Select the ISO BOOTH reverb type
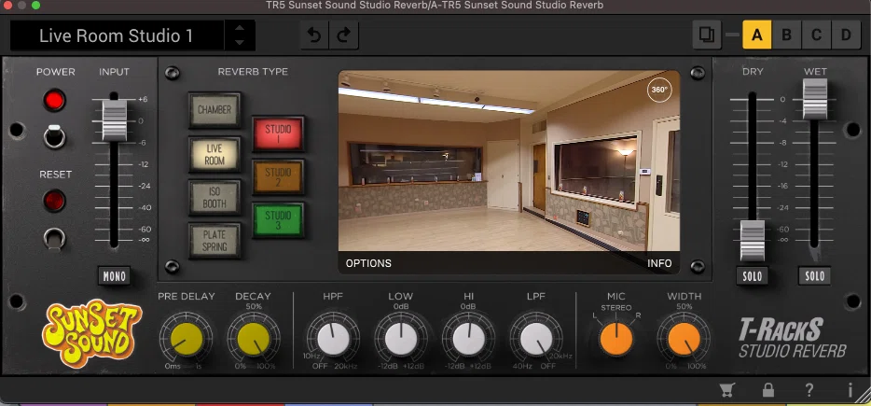The height and width of the screenshot is (406, 871). pyautogui.click(x=214, y=198)
